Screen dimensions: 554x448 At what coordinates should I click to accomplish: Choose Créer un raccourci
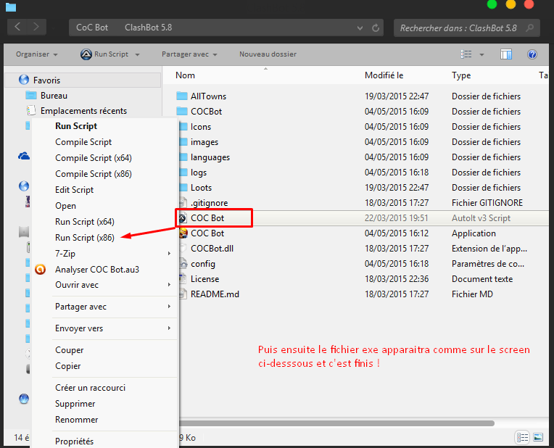click(90, 388)
